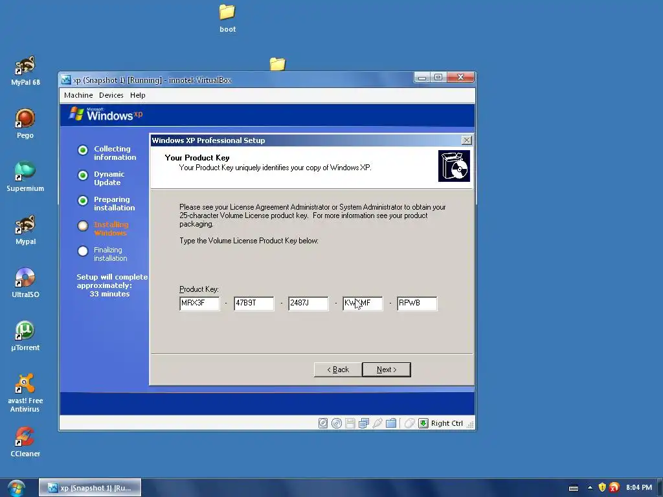Expand hidden tray icons arrow
Image resolution: width=663 pixels, height=497 pixels.
pyautogui.click(x=590, y=488)
